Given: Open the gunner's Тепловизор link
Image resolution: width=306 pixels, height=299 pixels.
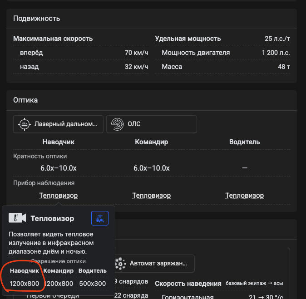Looking at the screenshot, I should pyautogui.click(x=58, y=196).
